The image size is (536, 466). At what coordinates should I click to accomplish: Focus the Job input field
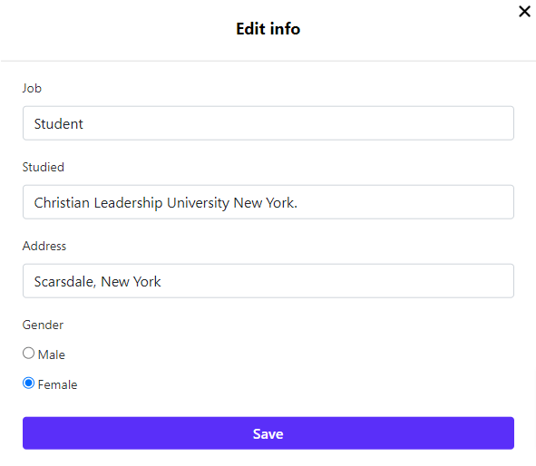click(268, 123)
